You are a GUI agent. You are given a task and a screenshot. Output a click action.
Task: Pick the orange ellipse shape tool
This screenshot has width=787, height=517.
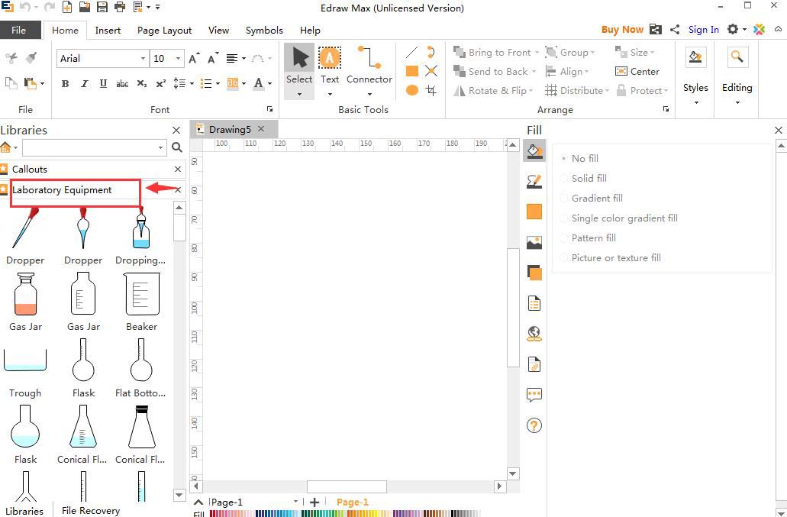point(412,90)
